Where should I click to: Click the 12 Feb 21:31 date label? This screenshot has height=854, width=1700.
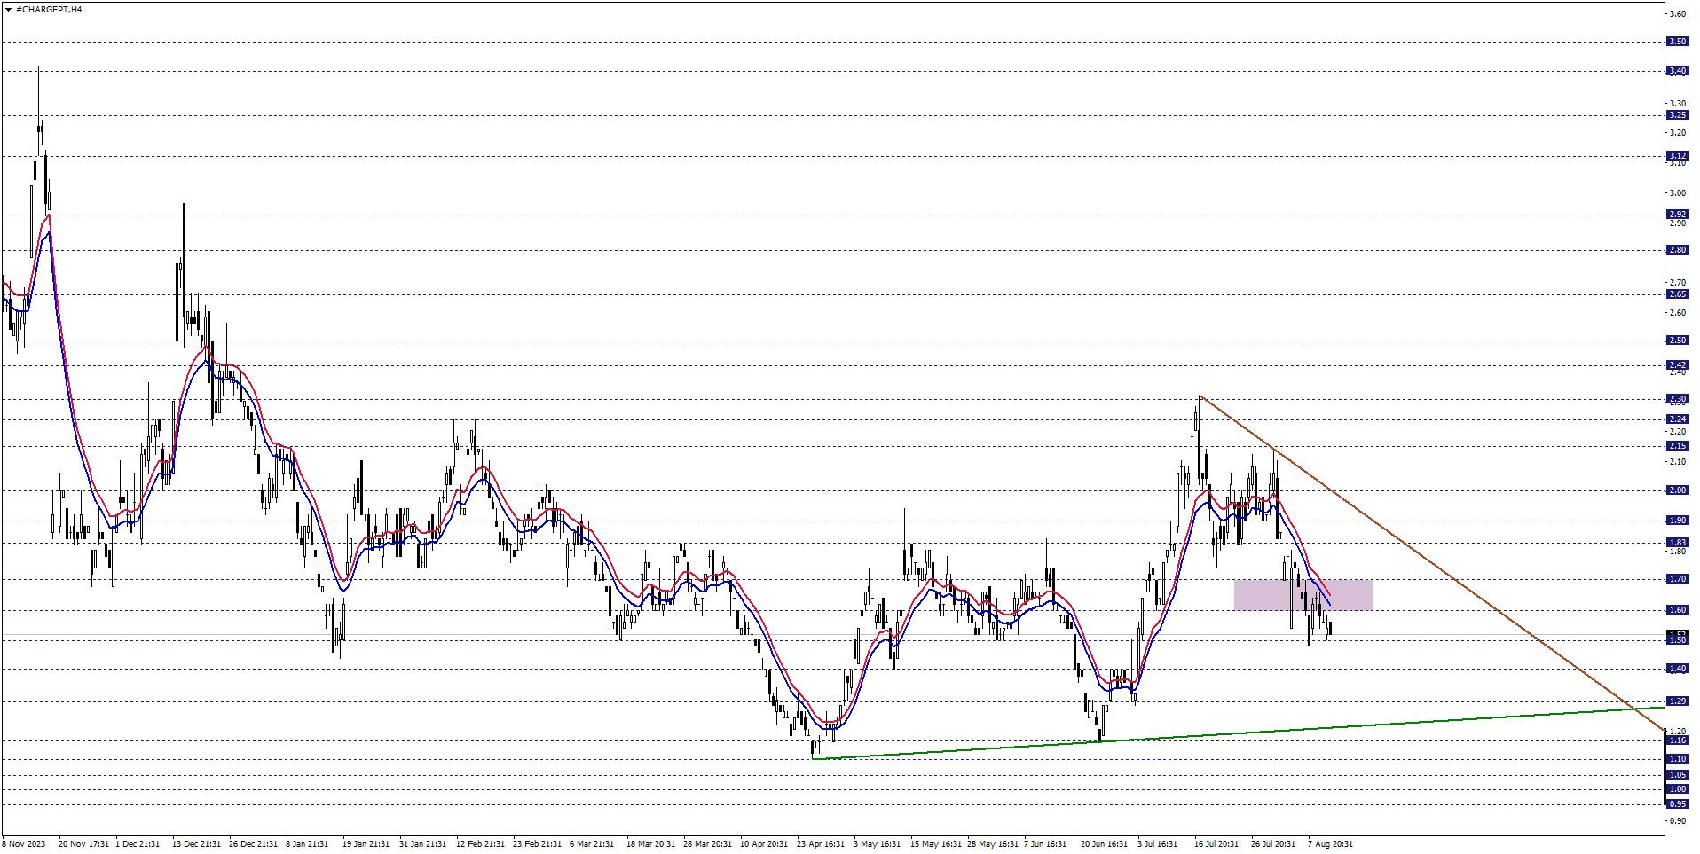click(x=480, y=844)
